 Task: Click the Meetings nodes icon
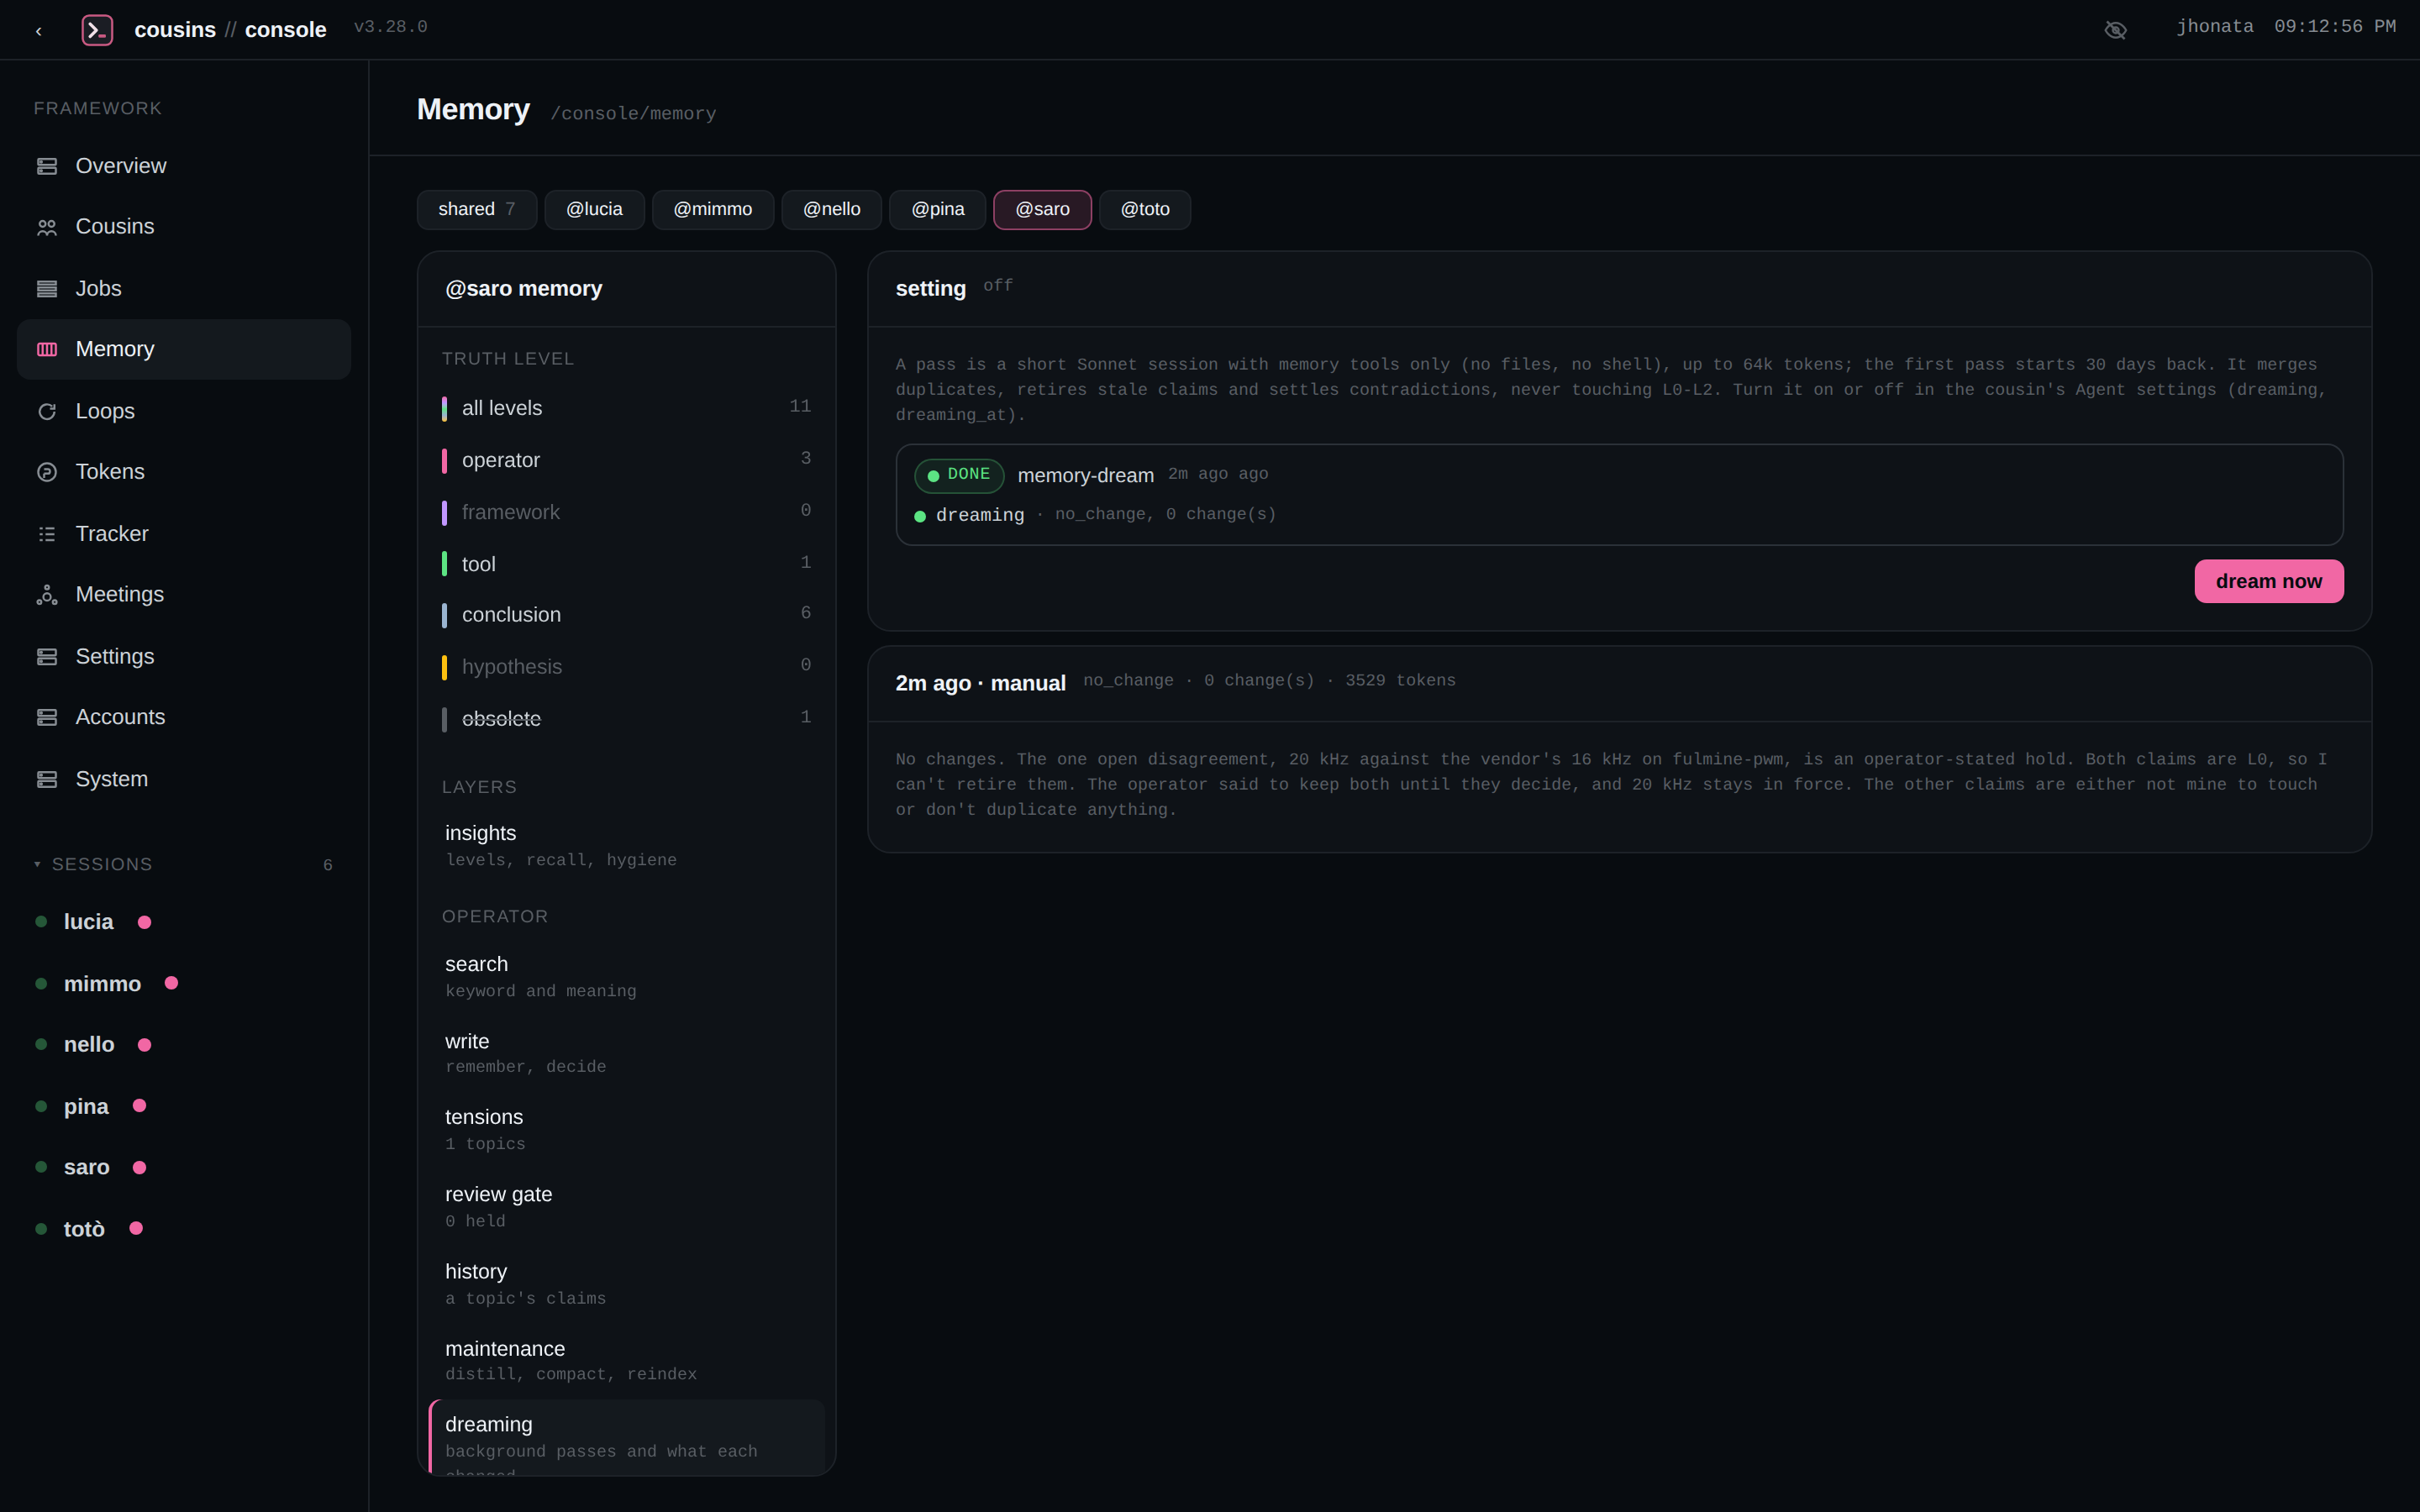pyautogui.click(x=47, y=595)
